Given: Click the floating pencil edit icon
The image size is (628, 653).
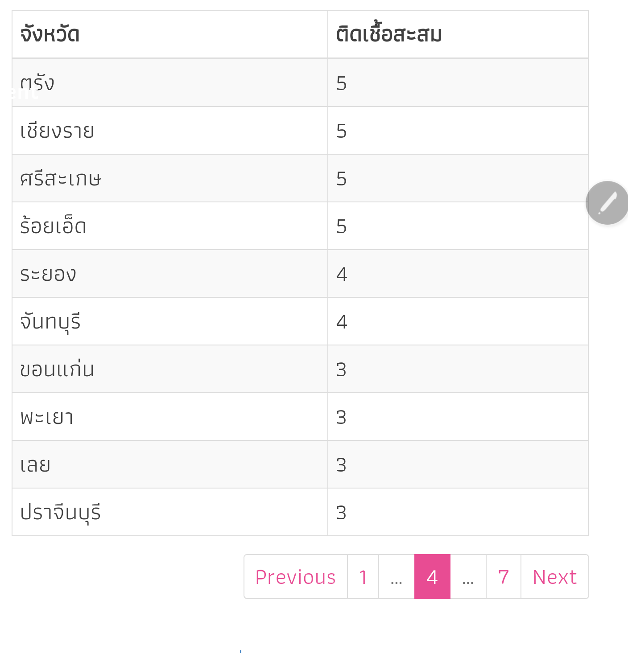Looking at the screenshot, I should tap(607, 203).
